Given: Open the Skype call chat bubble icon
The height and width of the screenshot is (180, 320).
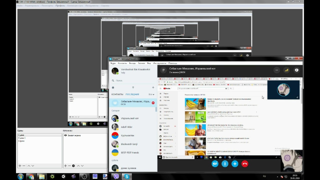Looking at the screenshot, I should [x=296, y=70].
